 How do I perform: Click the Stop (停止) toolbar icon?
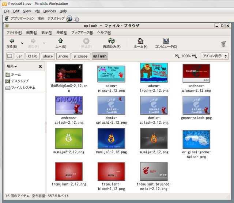coord(86,41)
